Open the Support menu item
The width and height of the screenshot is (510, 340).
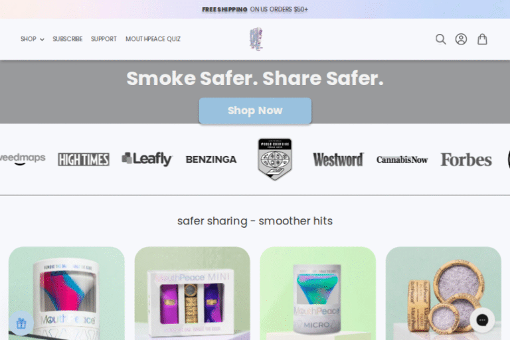[x=104, y=39]
